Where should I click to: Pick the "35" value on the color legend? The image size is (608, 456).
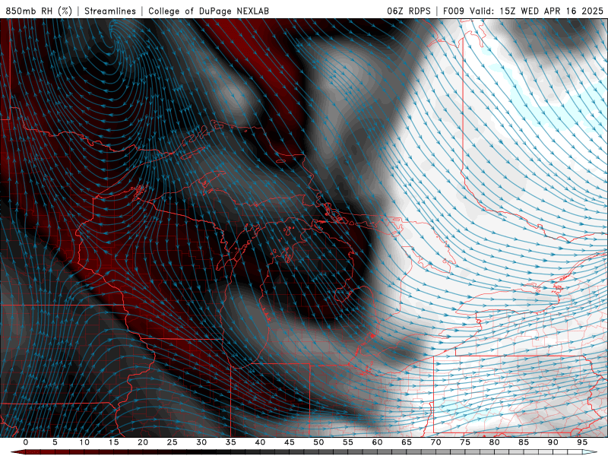coord(231,442)
